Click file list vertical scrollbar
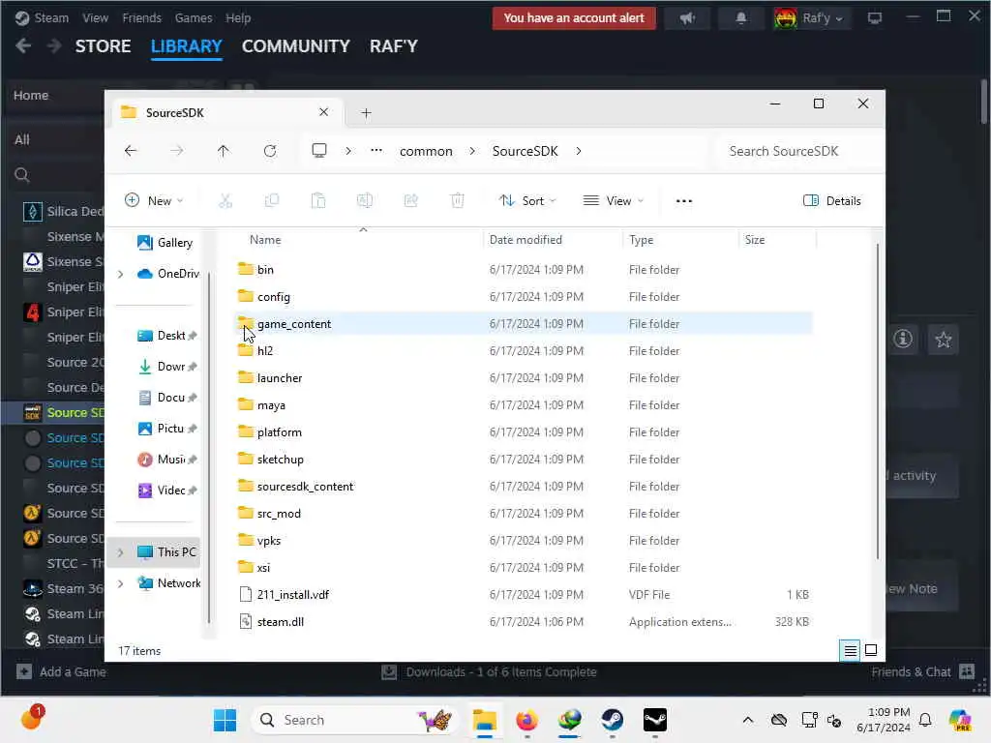This screenshot has width=991, height=743. pyautogui.click(x=877, y=401)
